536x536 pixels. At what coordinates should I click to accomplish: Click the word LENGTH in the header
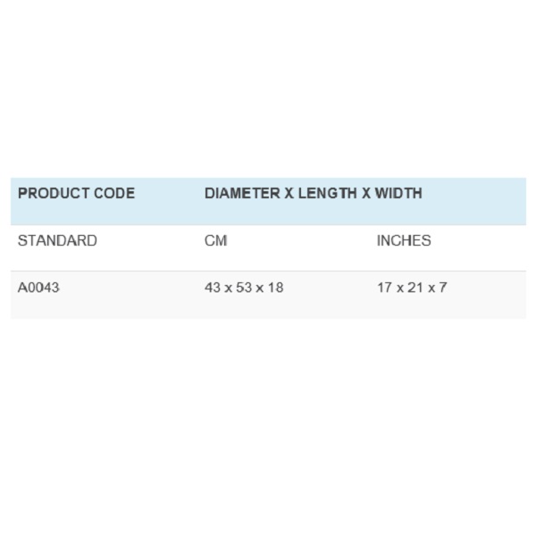[328, 193]
